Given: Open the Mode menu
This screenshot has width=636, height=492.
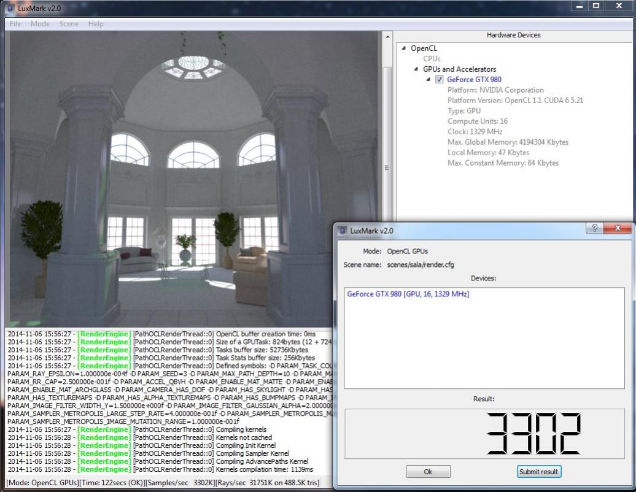Looking at the screenshot, I should click(40, 24).
